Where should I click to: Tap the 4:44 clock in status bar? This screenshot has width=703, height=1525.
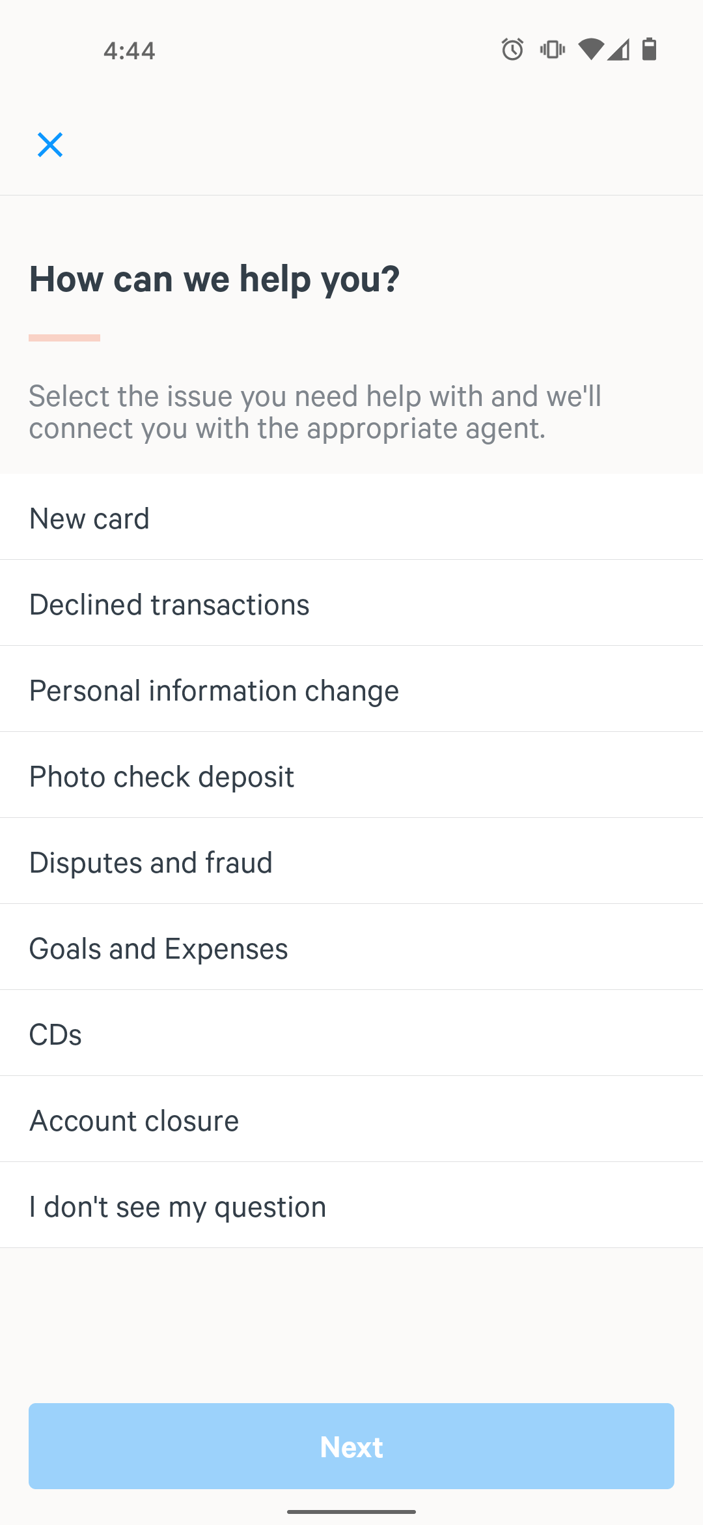click(130, 51)
